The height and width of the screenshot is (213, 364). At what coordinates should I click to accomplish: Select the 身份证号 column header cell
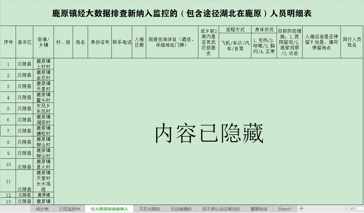[x=100, y=42]
